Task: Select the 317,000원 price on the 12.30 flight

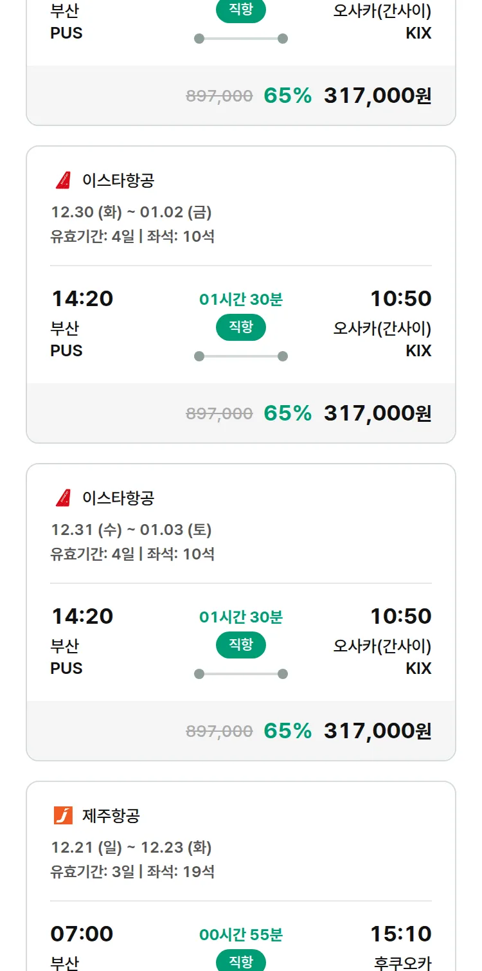Action: tap(377, 413)
